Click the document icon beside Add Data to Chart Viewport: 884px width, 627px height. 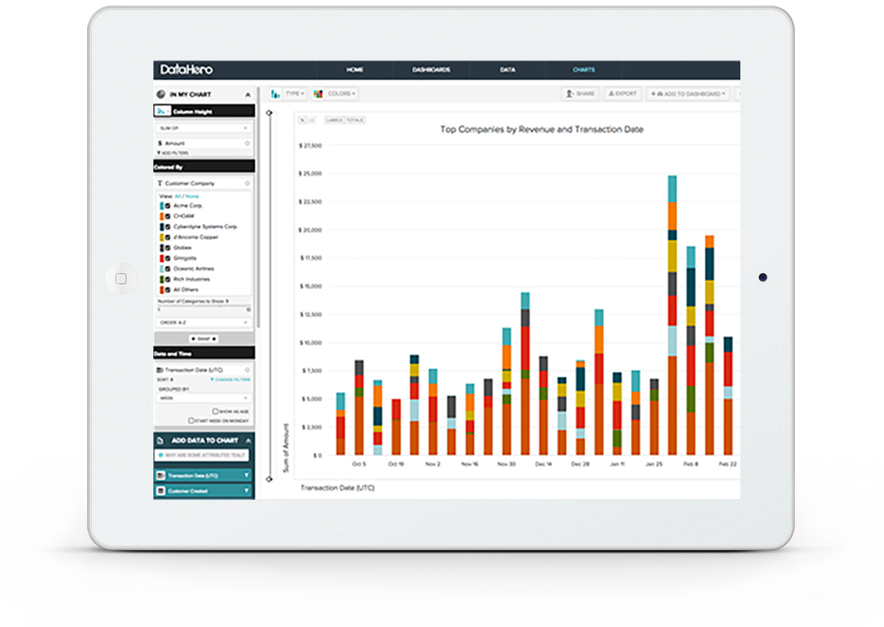click(x=160, y=440)
